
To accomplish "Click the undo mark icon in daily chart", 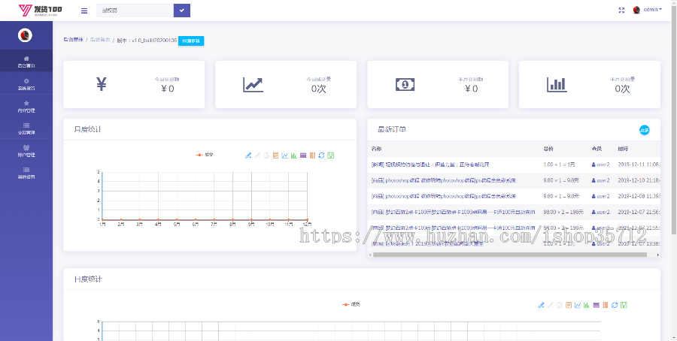I will tap(550, 305).
